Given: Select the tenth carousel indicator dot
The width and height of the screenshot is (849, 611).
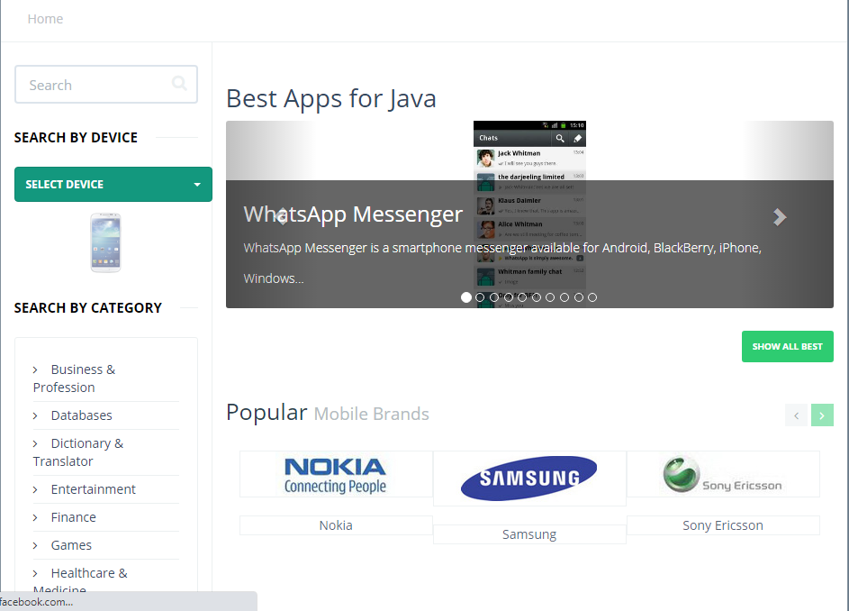Looking at the screenshot, I should 592,297.
